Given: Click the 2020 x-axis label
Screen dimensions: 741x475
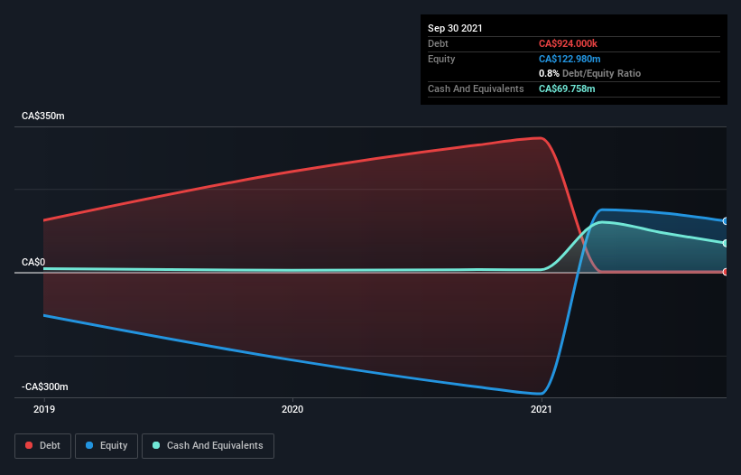Looking at the screenshot, I should point(292,409).
